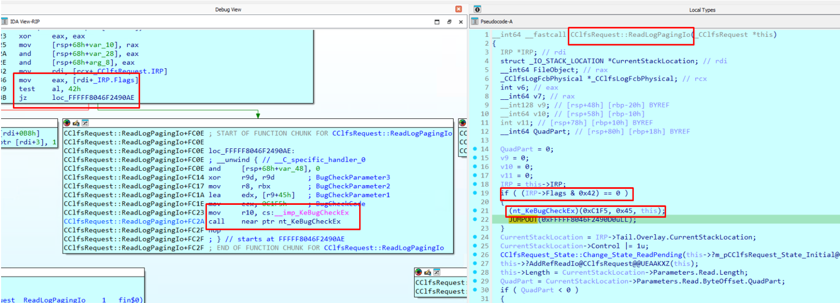Switch to the Pseudocode-A tab
840x303 pixels.
point(496,22)
